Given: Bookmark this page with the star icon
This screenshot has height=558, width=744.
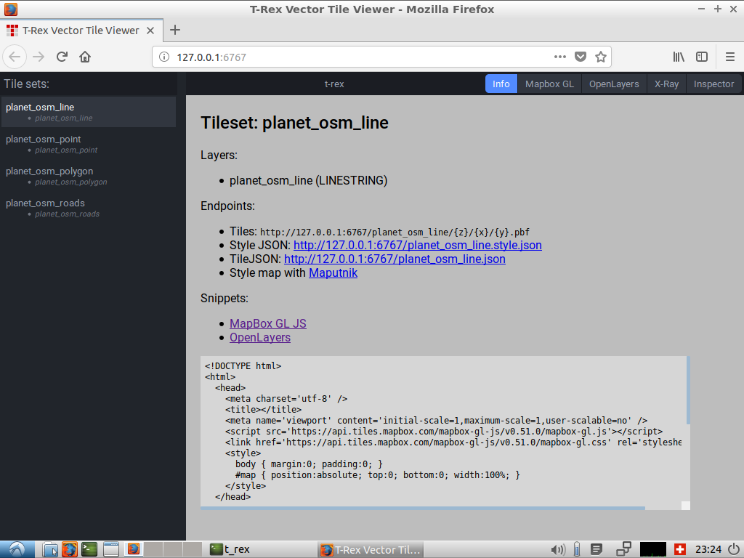Looking at the screenshot, I should point(601,57).
